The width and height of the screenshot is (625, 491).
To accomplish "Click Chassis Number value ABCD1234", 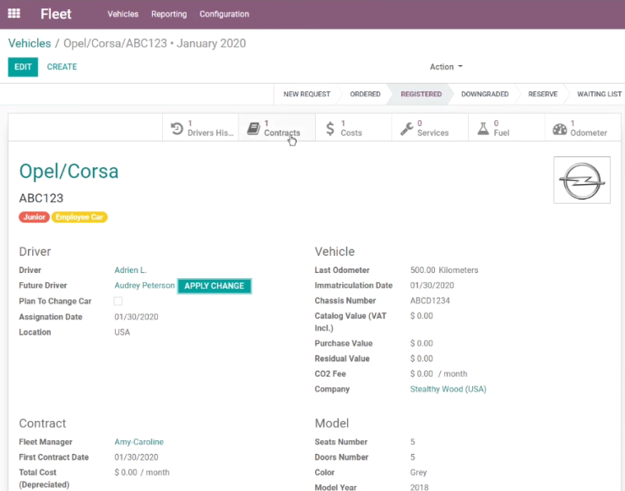I will click(x=430, y=301).
